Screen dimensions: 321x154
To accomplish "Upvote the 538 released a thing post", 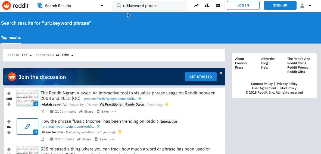I will pos(9,149).
